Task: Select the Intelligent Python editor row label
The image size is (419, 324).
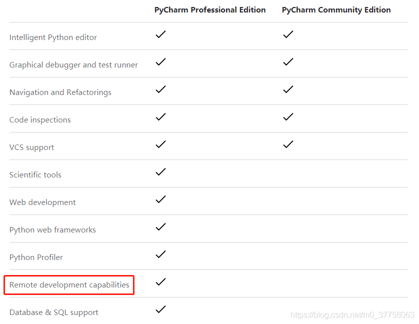Action: coord(53,37)
